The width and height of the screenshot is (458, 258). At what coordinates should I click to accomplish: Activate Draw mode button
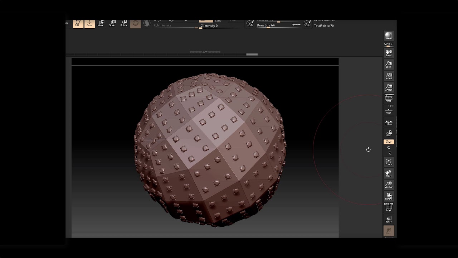pyautogui.click(x=89, y=24)
